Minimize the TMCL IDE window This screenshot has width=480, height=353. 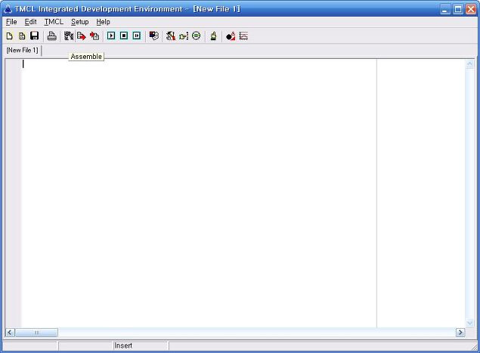coord(445,9)
